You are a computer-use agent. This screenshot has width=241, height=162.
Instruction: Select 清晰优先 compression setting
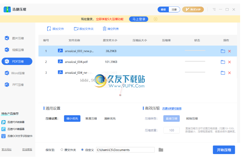coord(110,118)
